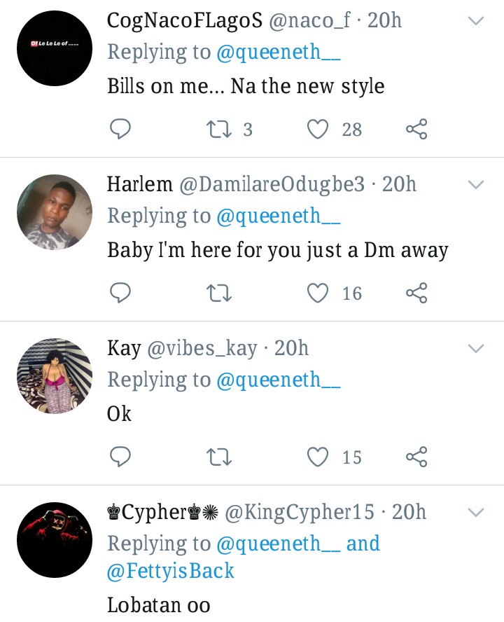Like the tweet from CogNacoFLagoS
Screen dimensions: 504x622
point(318,129)
